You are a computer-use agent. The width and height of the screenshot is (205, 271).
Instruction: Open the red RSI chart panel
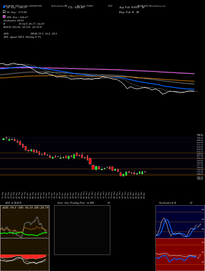[180, 255]
